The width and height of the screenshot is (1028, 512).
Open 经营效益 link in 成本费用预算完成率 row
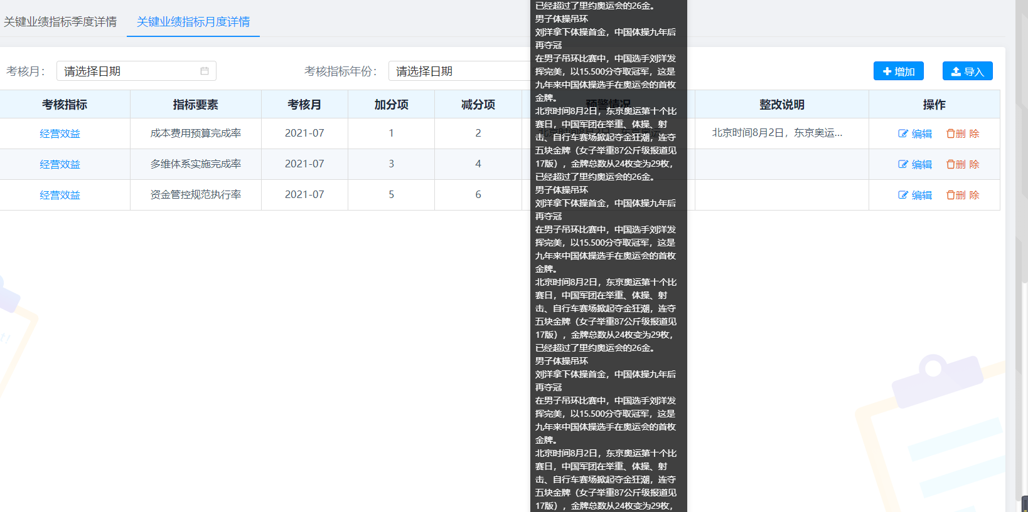[x=60, y=133]
